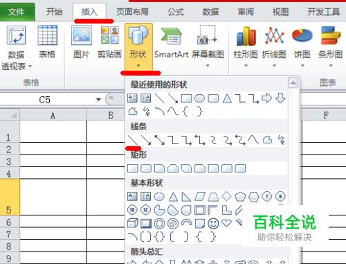Choose the diamond shape in 基本形状
The image size is (346, 264).
[226, 197]
